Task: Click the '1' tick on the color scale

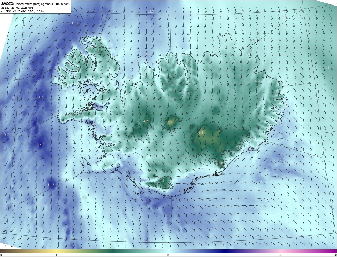Action: coord(56,255)
